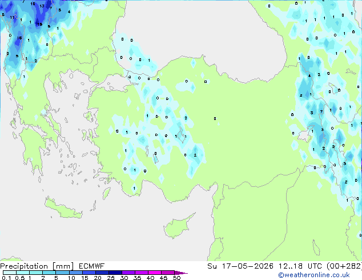
Task: Click the '20' legend scale label
Action: tap(98, 278)
